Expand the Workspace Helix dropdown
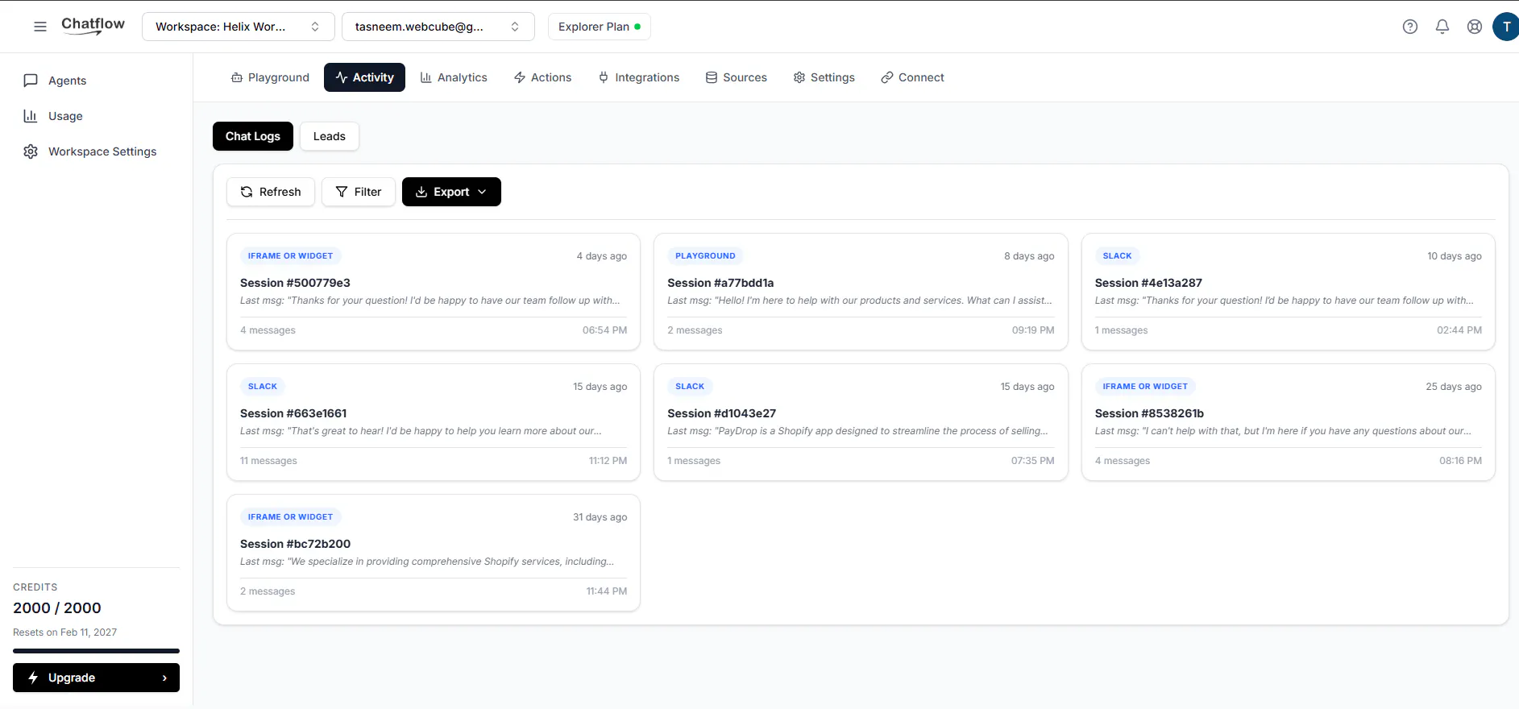1519x709 pixels. [237, 27]
